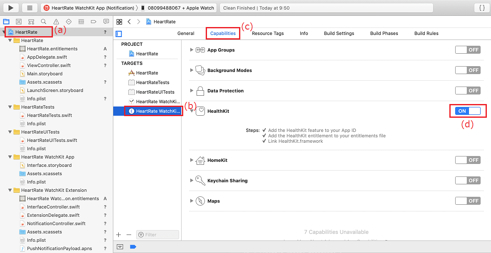This screenshot has height=253, width=491.
Task: Open InterfaceController.swift file
Action: [53, 207]
